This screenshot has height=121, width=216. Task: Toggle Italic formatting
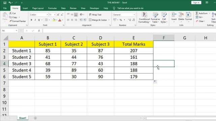pos(35,20)
